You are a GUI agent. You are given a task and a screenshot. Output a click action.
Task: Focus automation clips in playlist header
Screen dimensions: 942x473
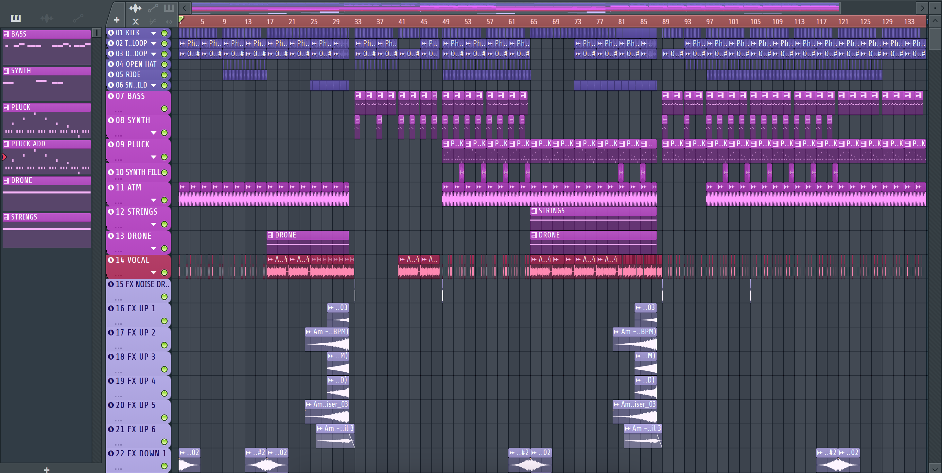point(153,8)
